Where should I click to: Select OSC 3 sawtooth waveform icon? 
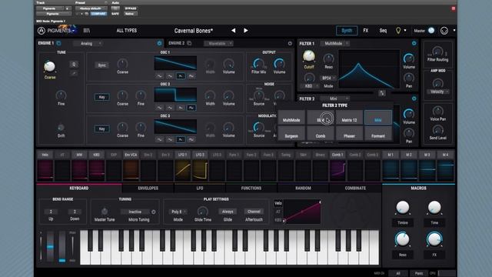tap(181, 139)
